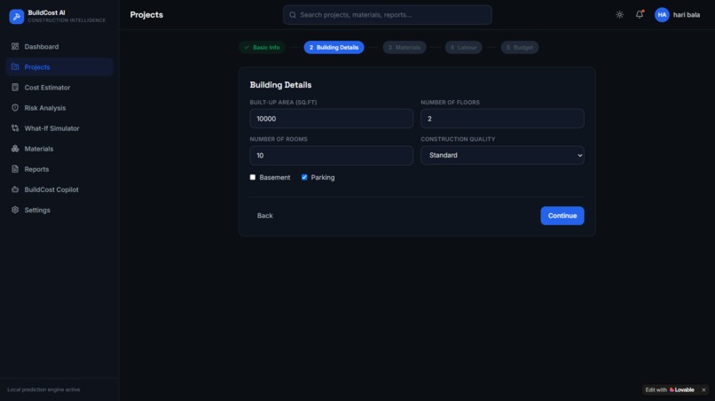Click the Back button
Image resolution: width=715 pixels, height=401 pixels.
(x=265, y=216)
